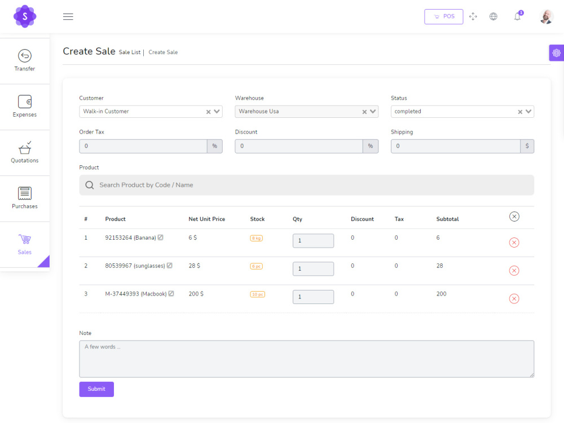Click the Banana quantity field
Screen dimensions: 564x423
pos(313,241)
